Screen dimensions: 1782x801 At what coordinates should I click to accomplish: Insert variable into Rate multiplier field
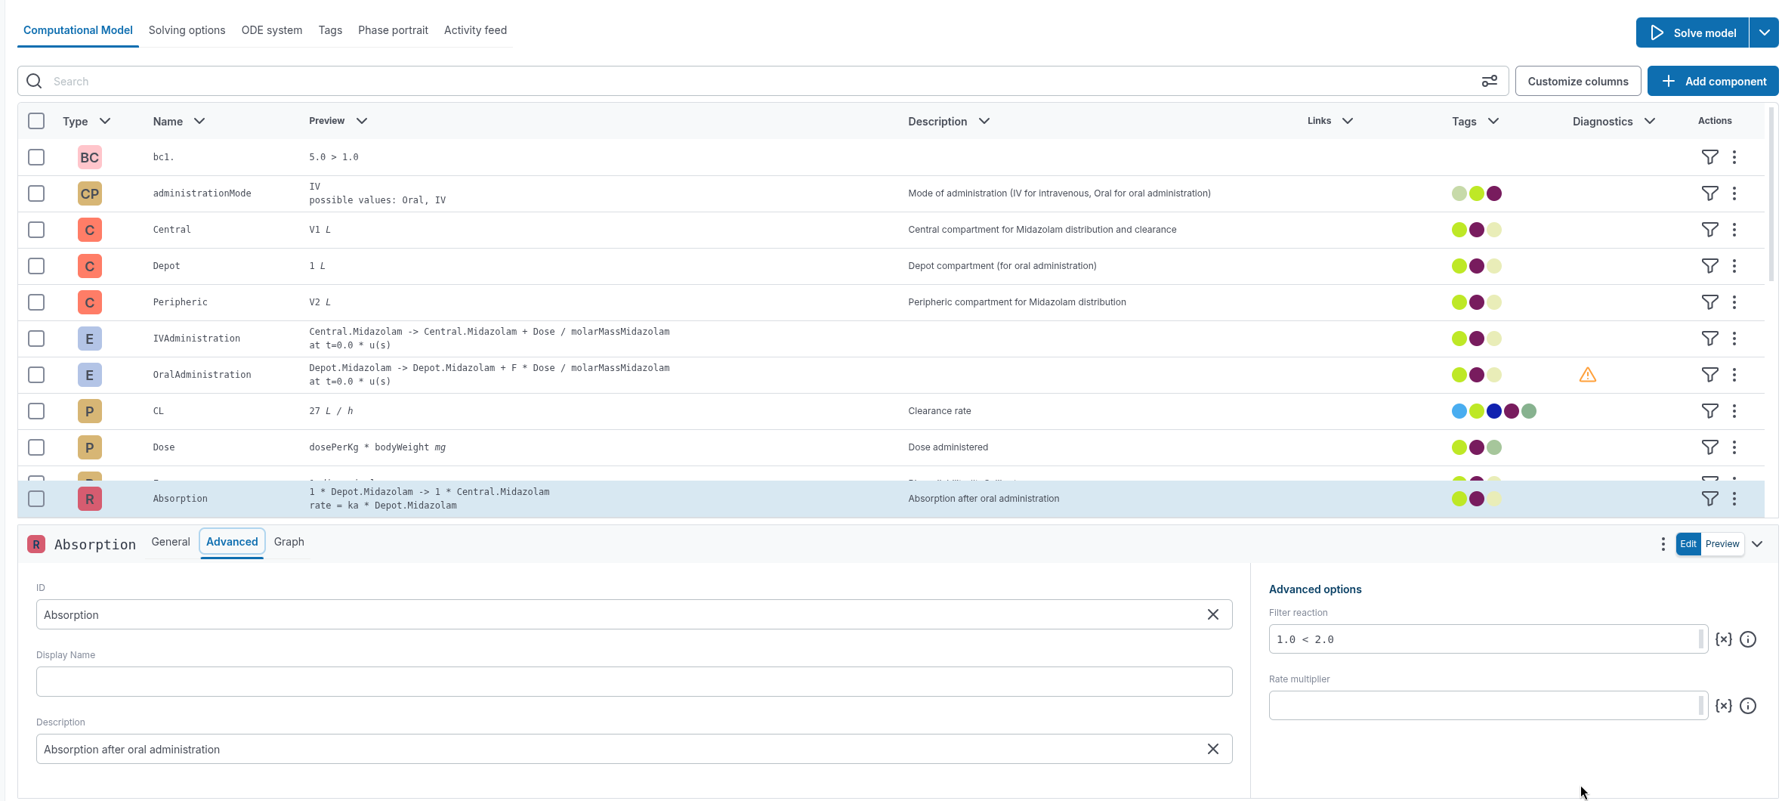pos(1723,706)
